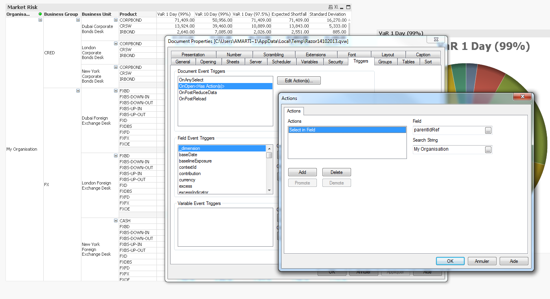Maximize the Market Risk chart object
550x299 pixels.
pyautogui.click(x=348, y=7)
